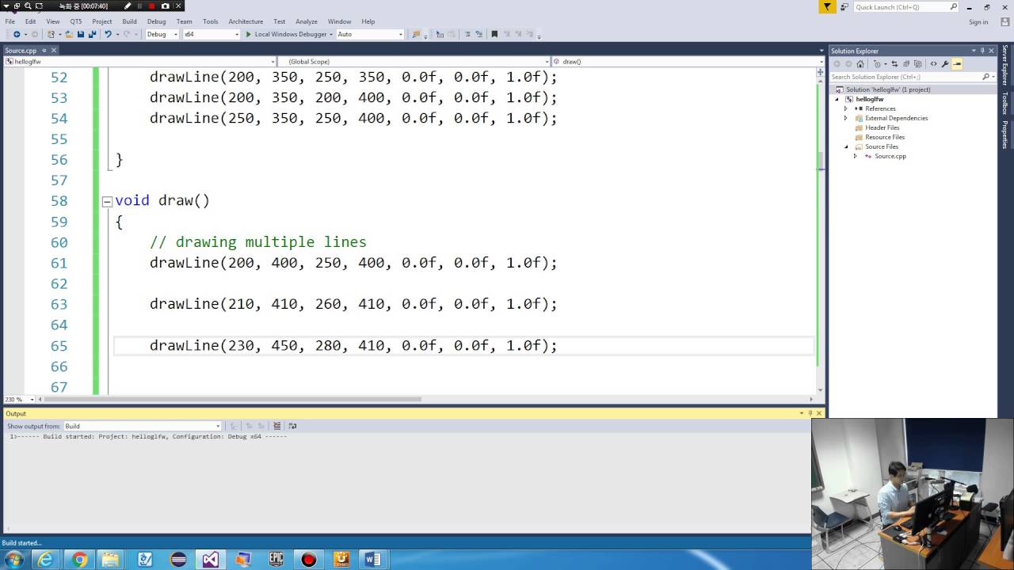Open the Server Explorer side tab
The height and width of the screenshot is (570, 1014).
coord(1004,66)
